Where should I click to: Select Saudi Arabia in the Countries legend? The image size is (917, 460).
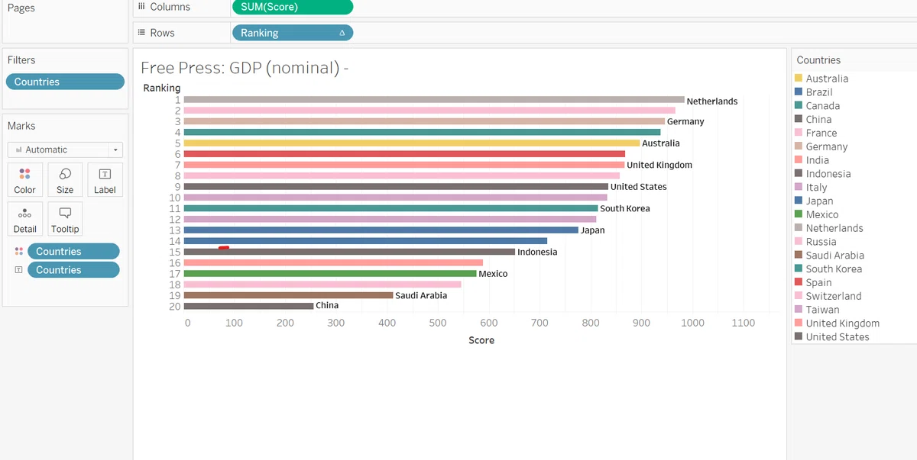click(x=834, y=256)
